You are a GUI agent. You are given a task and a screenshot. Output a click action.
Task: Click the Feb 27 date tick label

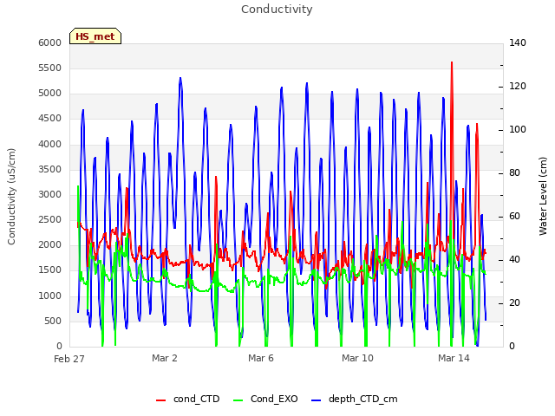point(69,359)
